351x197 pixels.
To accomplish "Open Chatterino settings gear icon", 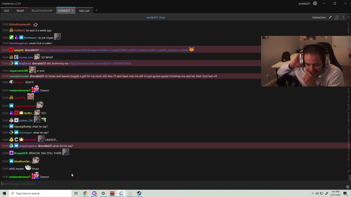I will point(315,3).
